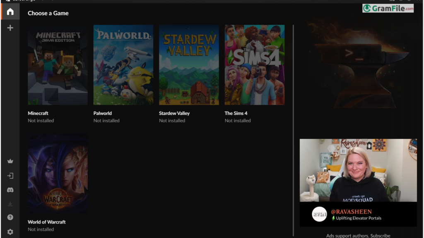This screenshot has height=238, width=424.
Task: Pick The Sims 4 game cover
Action: click(x=255, y=65)
